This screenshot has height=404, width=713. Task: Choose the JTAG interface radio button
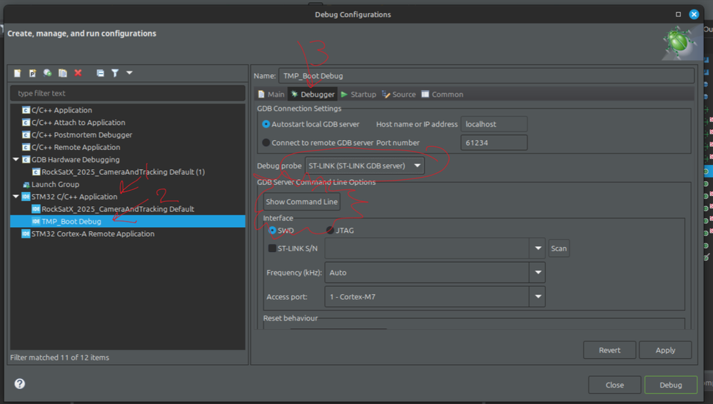(x=330, y=231)
